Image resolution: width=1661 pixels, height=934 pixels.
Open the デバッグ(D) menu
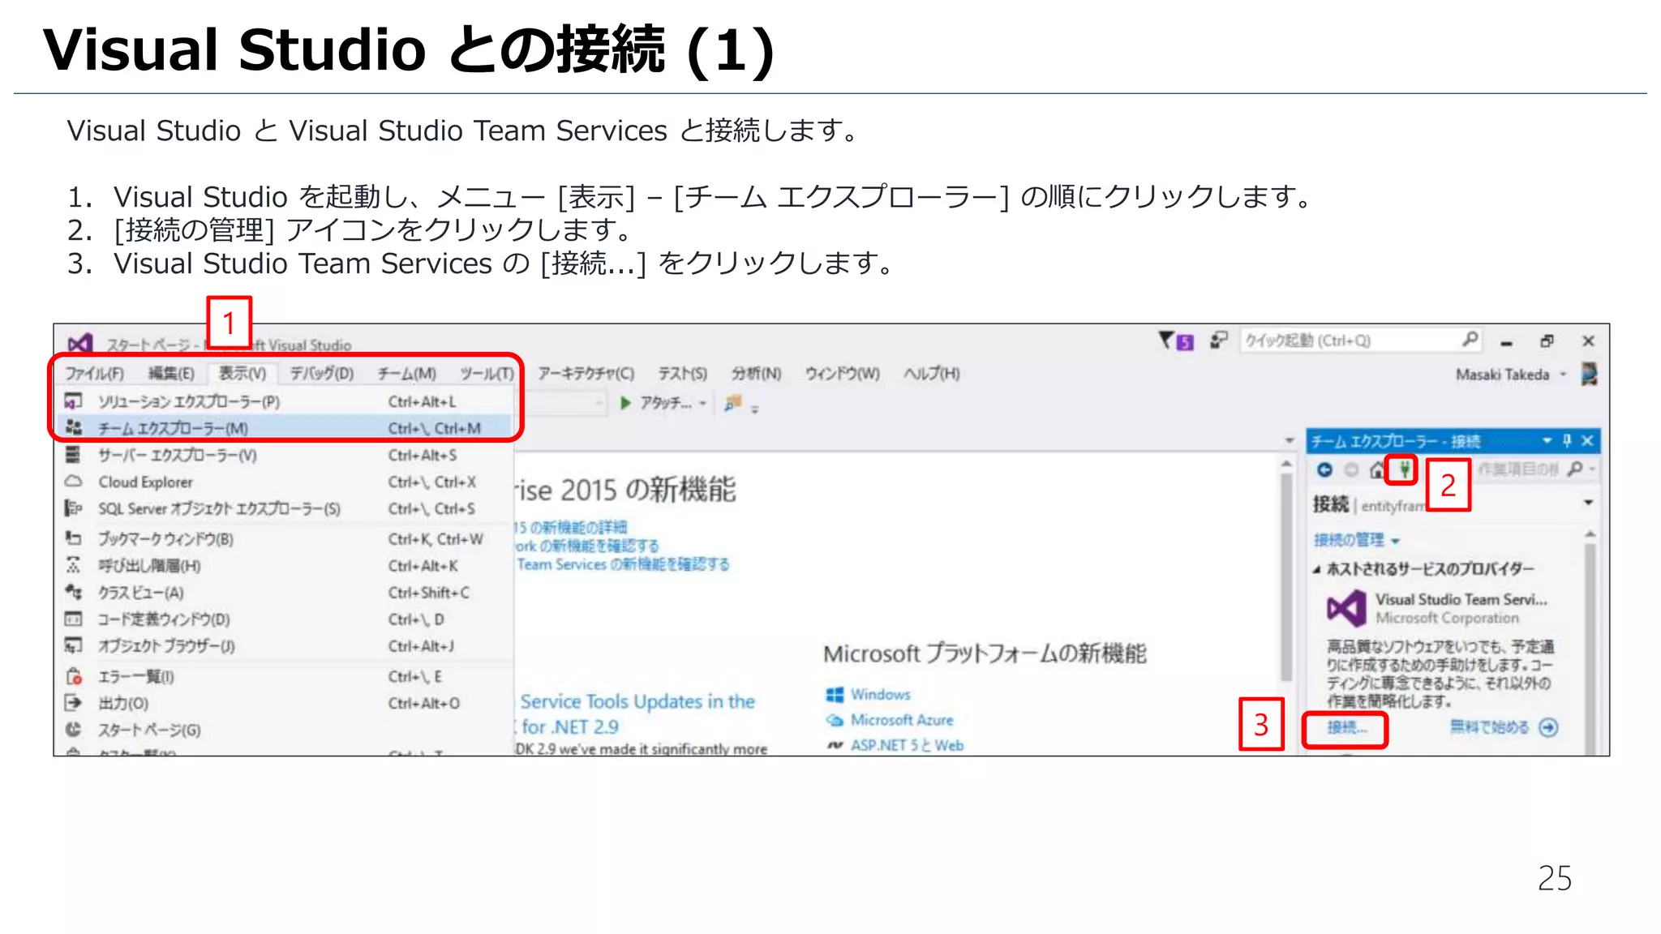point(322,373)
